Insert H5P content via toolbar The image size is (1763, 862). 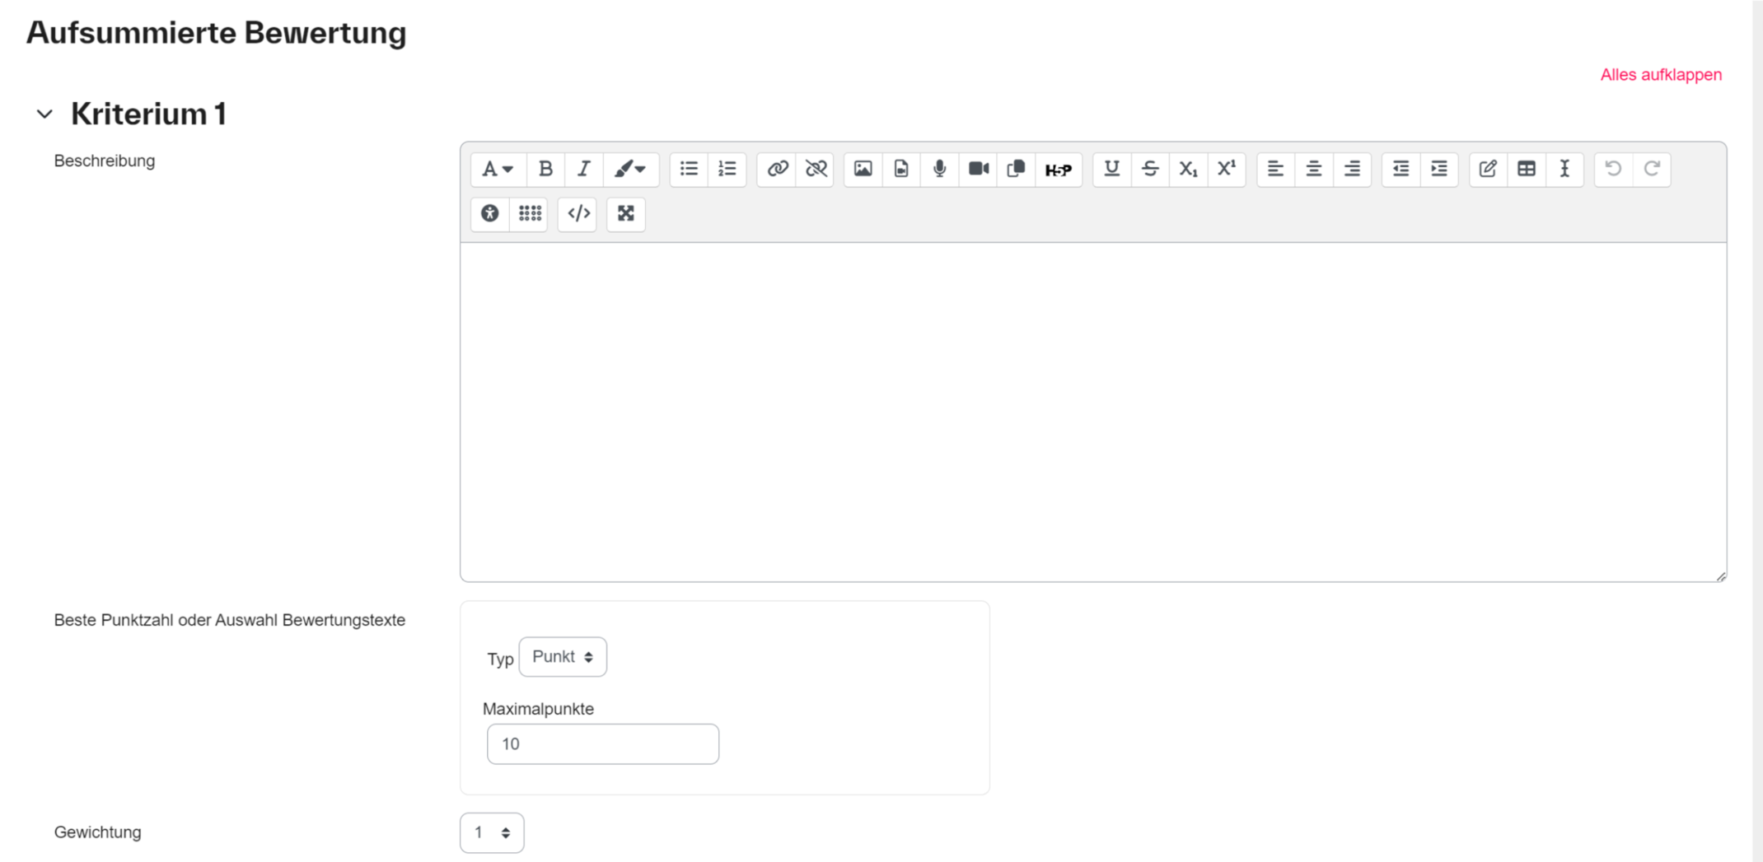pyautogui.click(x=1058, y=170)
